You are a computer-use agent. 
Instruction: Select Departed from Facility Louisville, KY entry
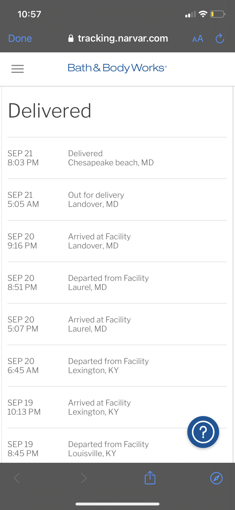tap(108, 449)
